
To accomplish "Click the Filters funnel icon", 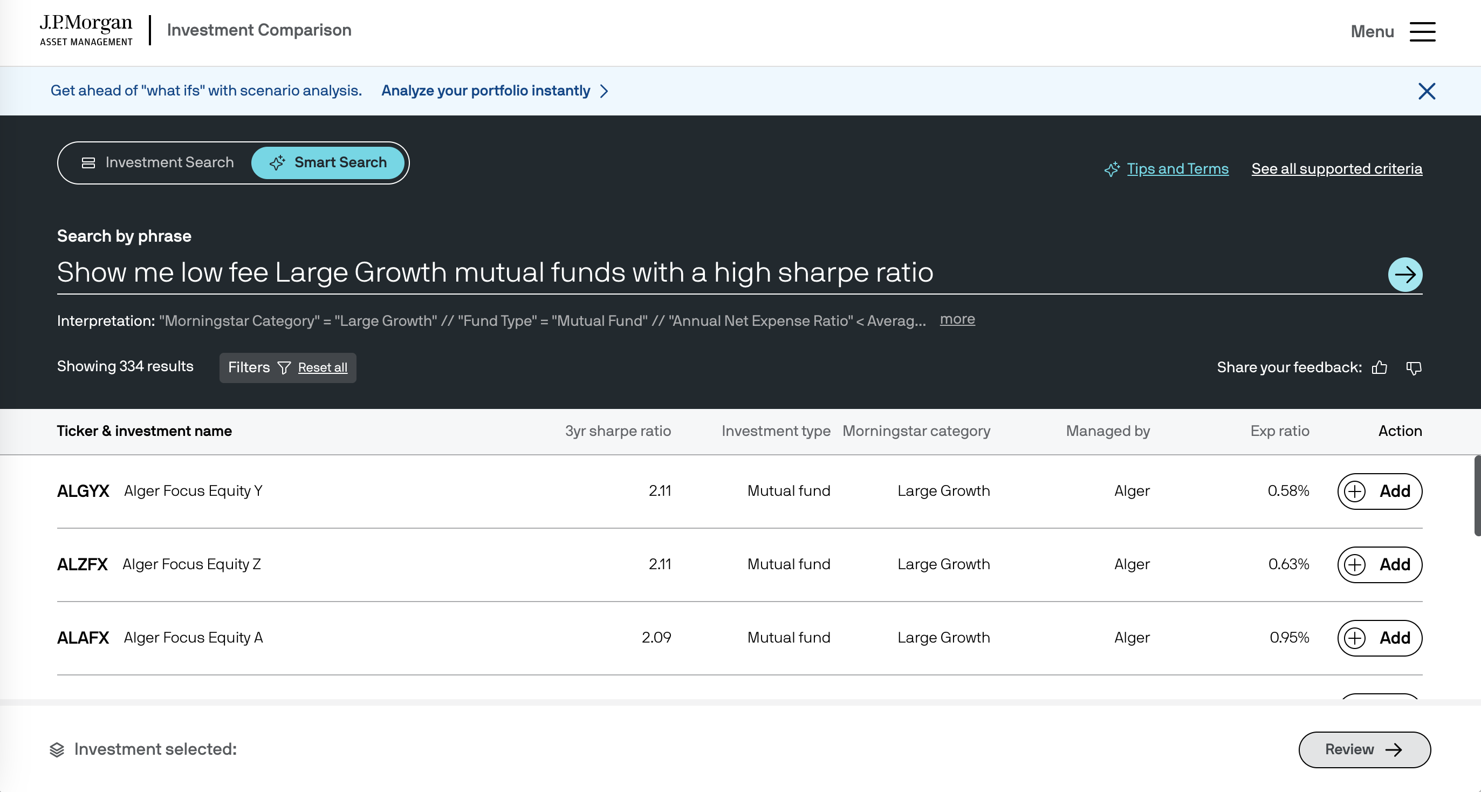I will pos(284,367).
